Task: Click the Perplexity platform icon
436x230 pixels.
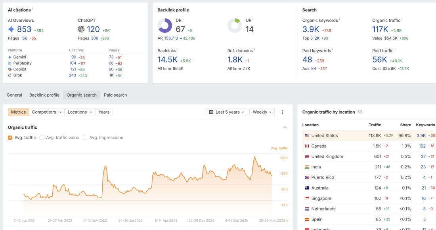Action: pyautogui.click(x=10, y=63)
